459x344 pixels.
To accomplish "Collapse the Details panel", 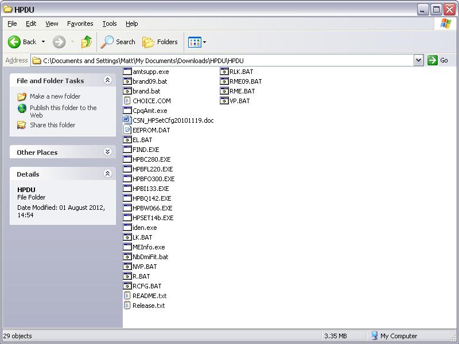I will (107, 174).
